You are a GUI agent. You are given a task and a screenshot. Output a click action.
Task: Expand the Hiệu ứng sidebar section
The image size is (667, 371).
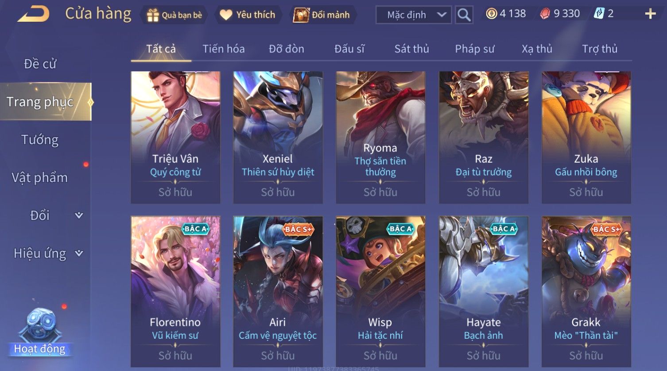click(49, 253)
